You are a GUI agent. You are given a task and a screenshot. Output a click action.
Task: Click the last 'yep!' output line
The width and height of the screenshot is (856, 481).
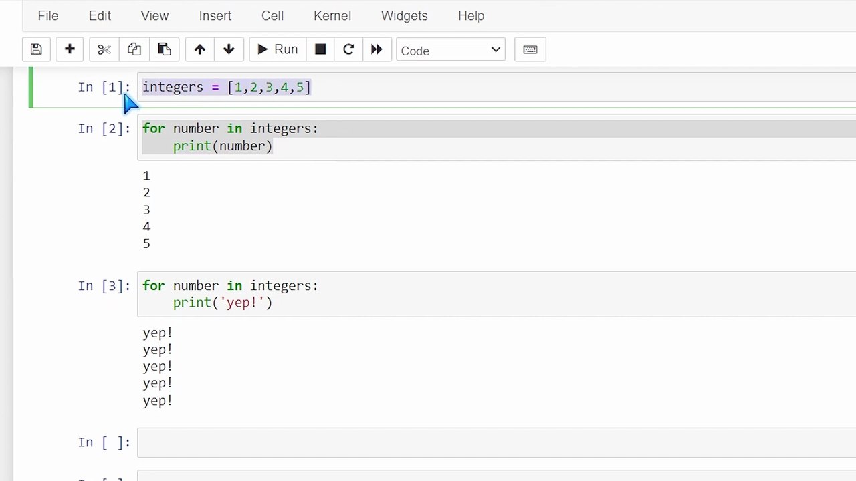158,401
